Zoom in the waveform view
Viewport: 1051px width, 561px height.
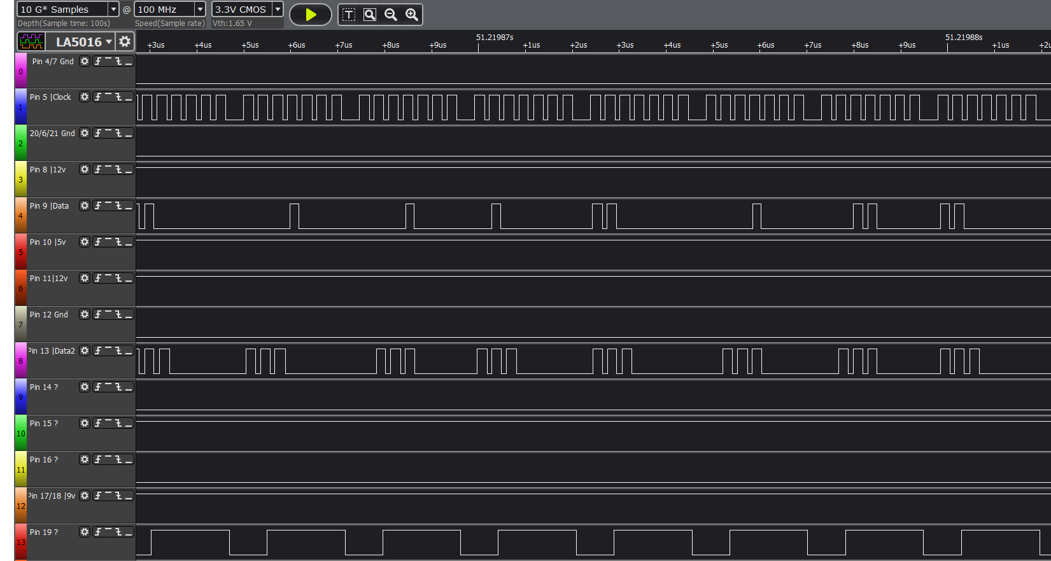pyautogui.click(x=412, y=15)
